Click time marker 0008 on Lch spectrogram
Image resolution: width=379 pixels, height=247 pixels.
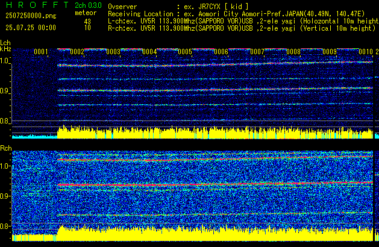pos(293,52)
